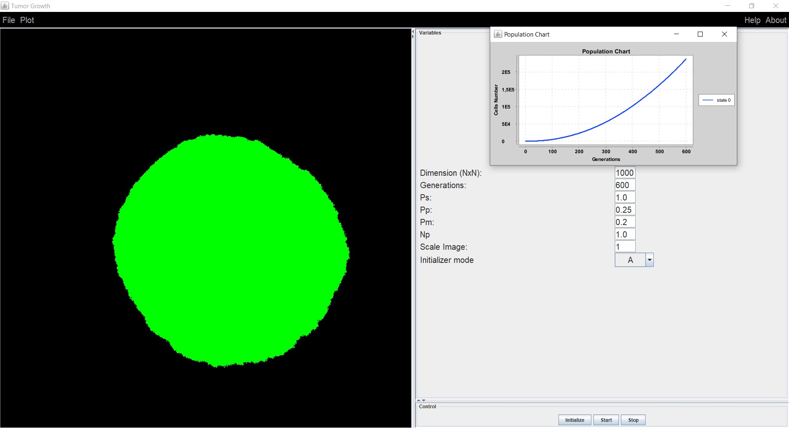
Task: Minimize the Population Chart window
Action: pyautogui.click(x=676, y=34)
